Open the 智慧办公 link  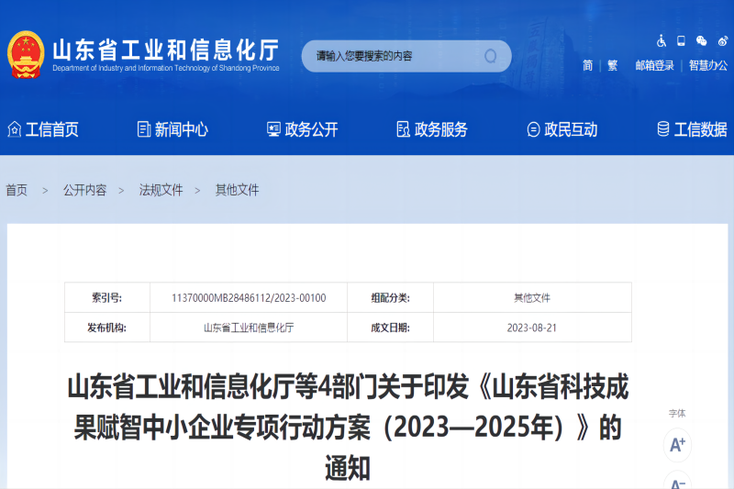point(707,65)
